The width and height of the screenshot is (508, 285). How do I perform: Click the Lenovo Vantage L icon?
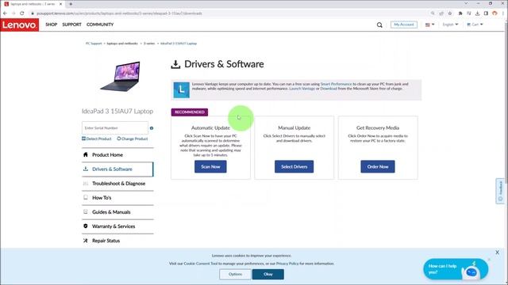(x=182, y=89)
